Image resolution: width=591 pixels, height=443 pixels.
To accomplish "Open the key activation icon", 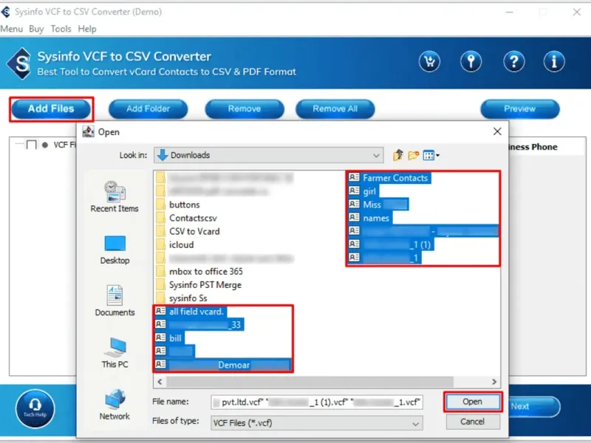I will 471,61.
